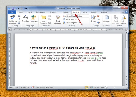Click the Zoom slider handle

point(114,87)
